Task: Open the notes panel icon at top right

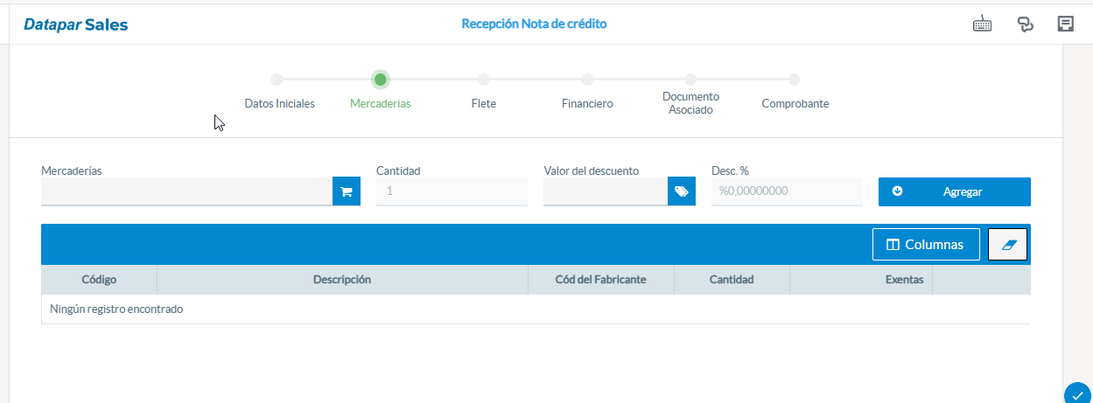Action: pyautogui.click(x=1065, y=24)
